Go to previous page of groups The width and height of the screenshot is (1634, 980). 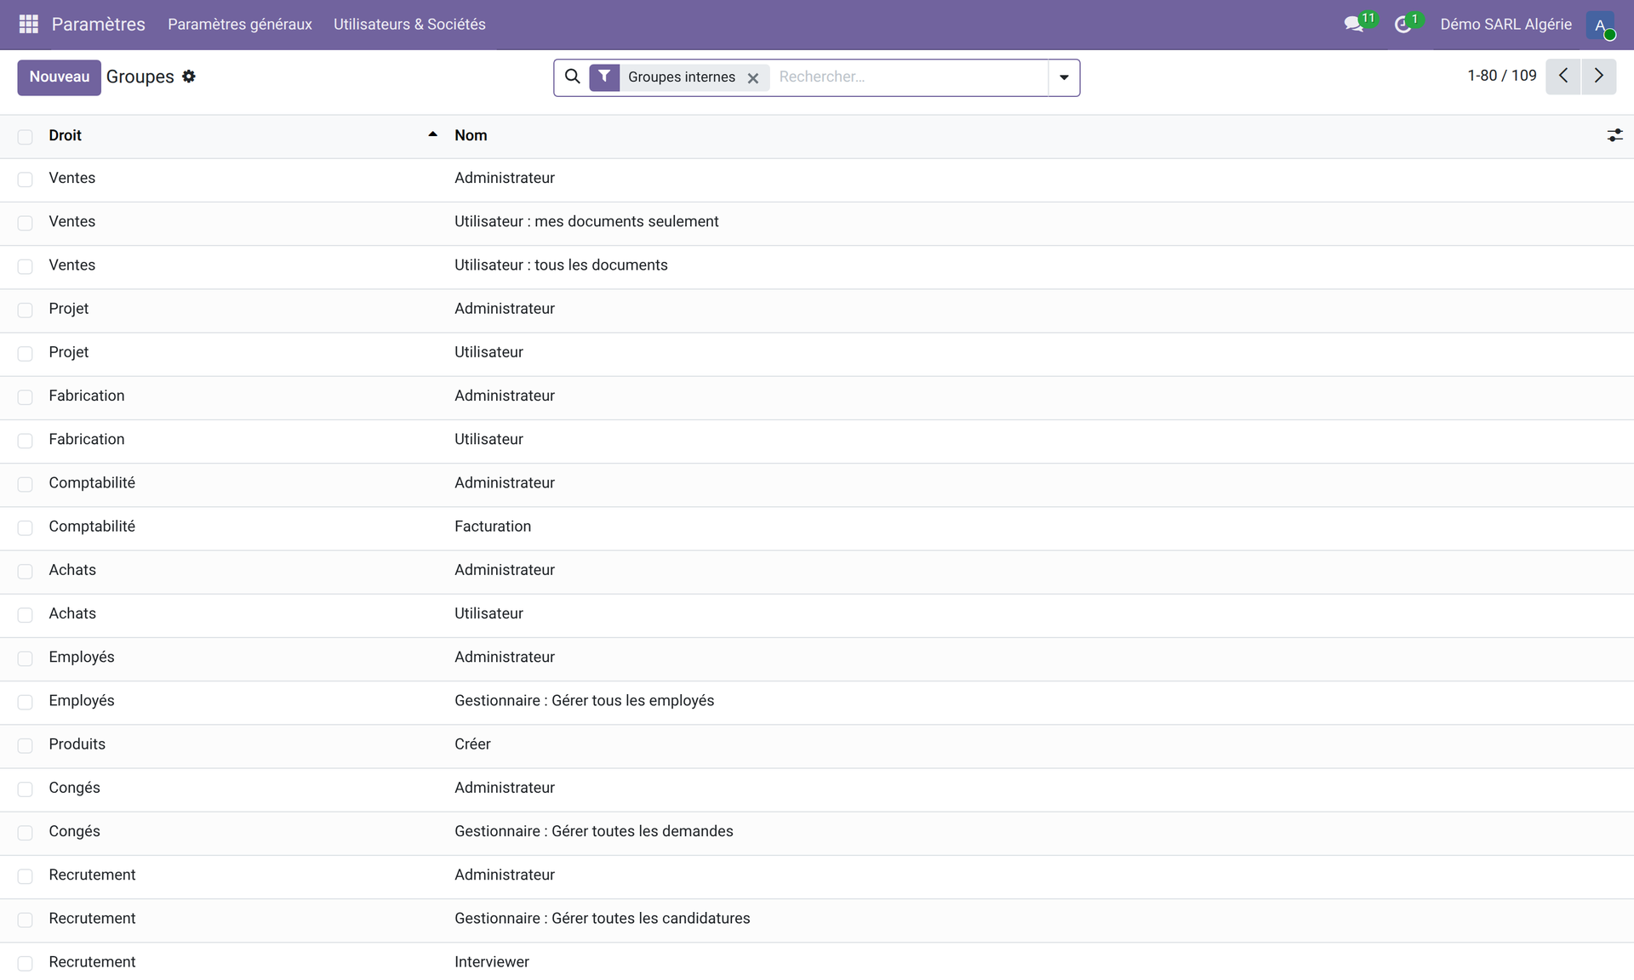pyautogui.click(x=1563, y=77)
